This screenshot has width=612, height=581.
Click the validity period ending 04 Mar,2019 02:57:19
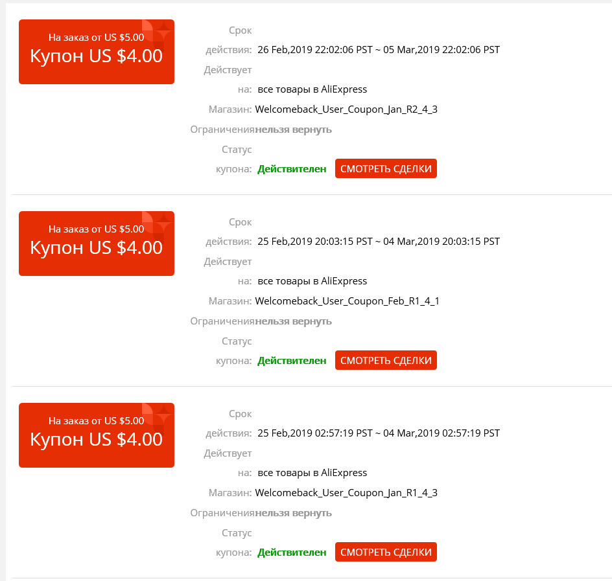[379, 433]
